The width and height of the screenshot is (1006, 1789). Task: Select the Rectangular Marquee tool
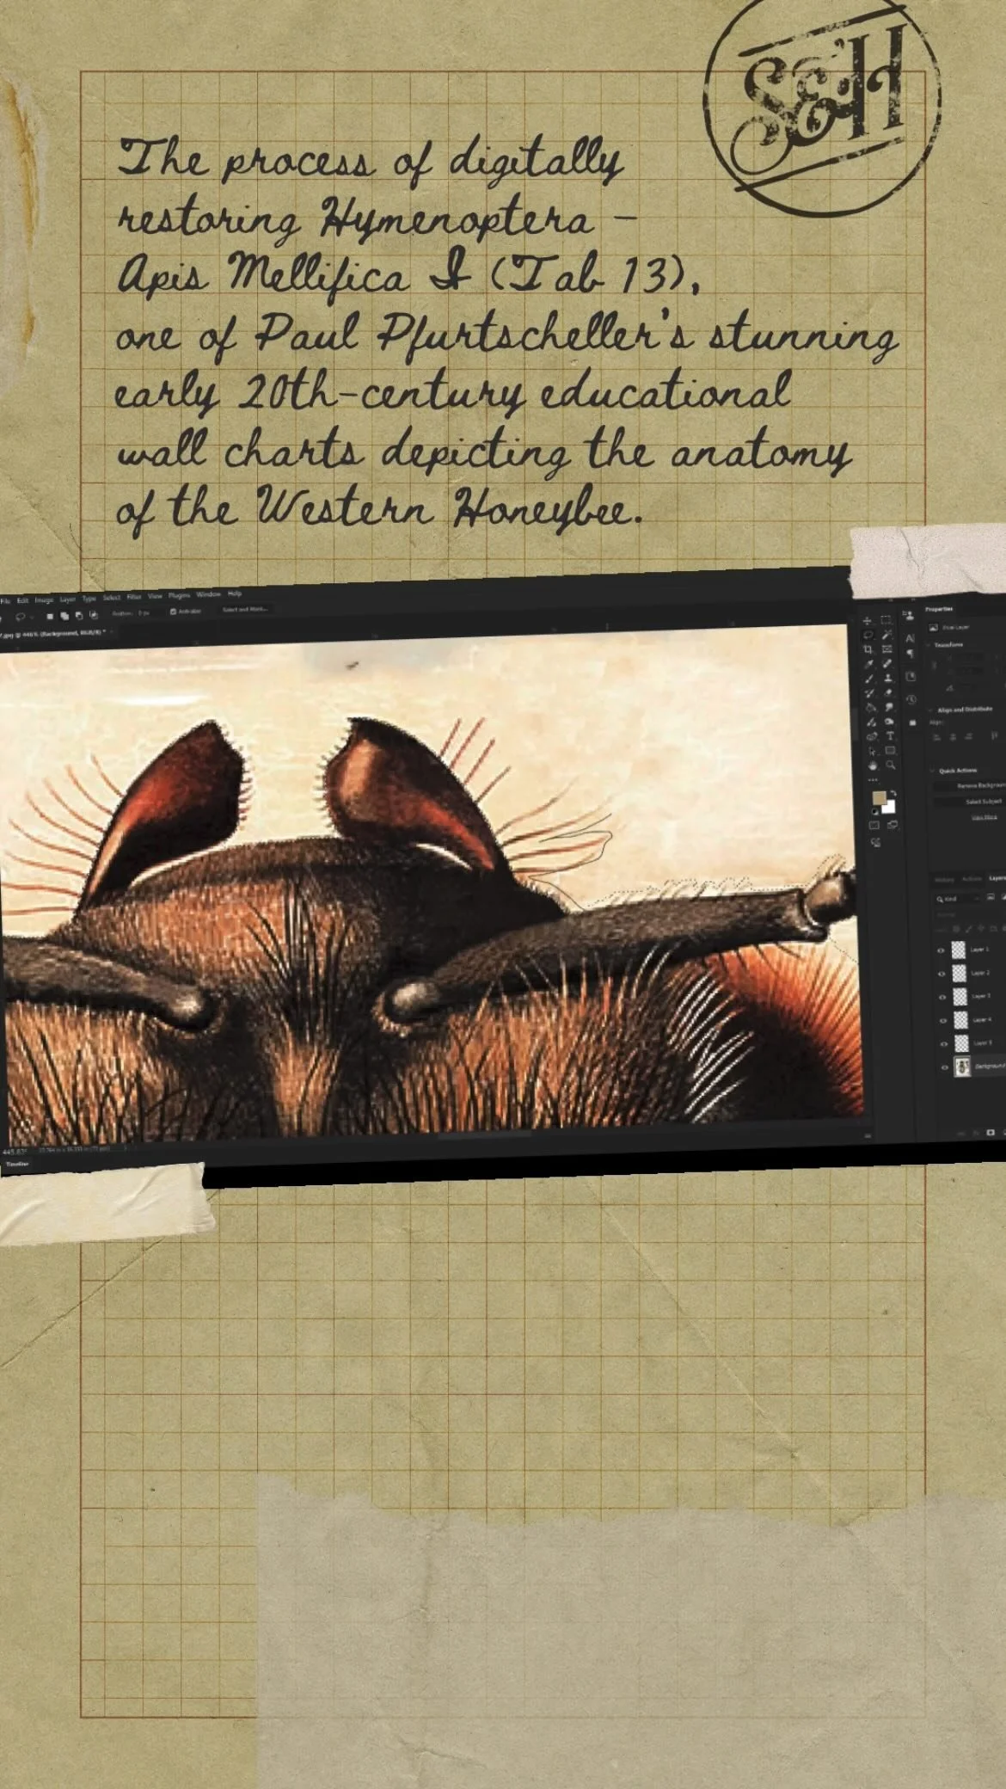886,620
